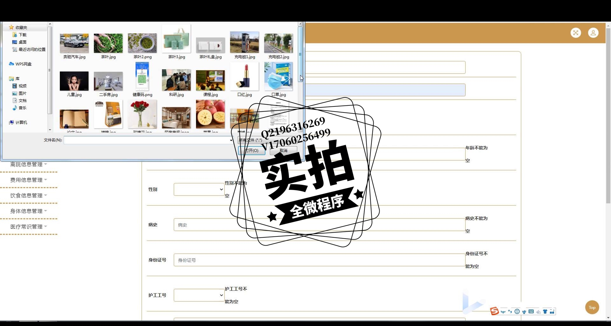Image resolution: width=611 pixels, height=326 pixels.
Task: Expand the 饮食信息管理 menu
Action: [29, 196]
